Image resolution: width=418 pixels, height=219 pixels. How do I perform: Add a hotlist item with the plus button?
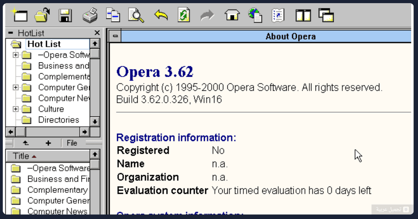(48, 143)
